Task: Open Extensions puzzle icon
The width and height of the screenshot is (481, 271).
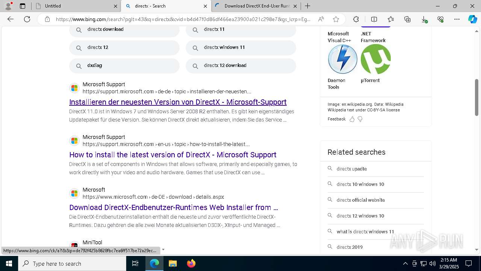Action: point(356,19)
